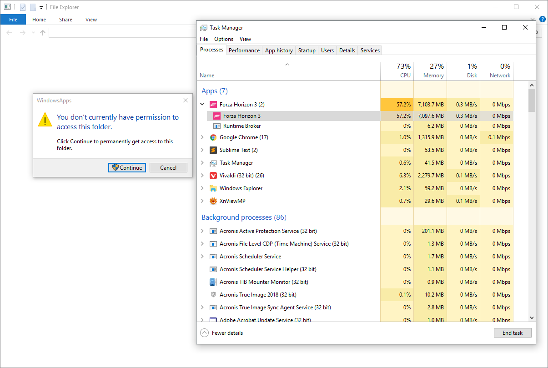Screen dimensions: 548x368
Task: Open the Options menu in Task Manager
Action: [x=224, y=39]
